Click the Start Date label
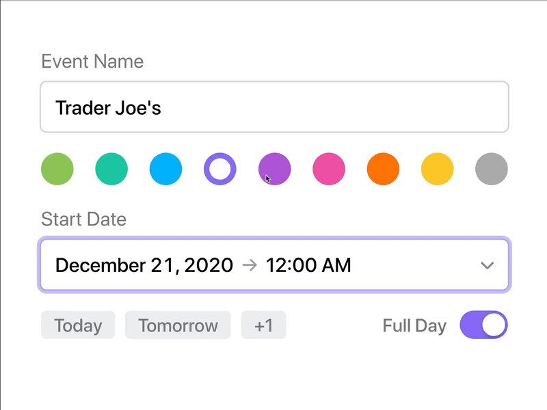Screen dimensions: 547x410 point(83,219)
